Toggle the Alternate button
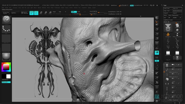 coord(6,82)
